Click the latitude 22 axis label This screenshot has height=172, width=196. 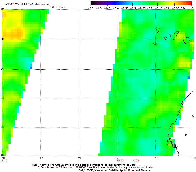pyautogui.click(x=2, y=127)
